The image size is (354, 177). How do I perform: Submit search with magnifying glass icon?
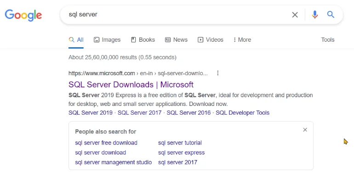(x=331, y=14)
